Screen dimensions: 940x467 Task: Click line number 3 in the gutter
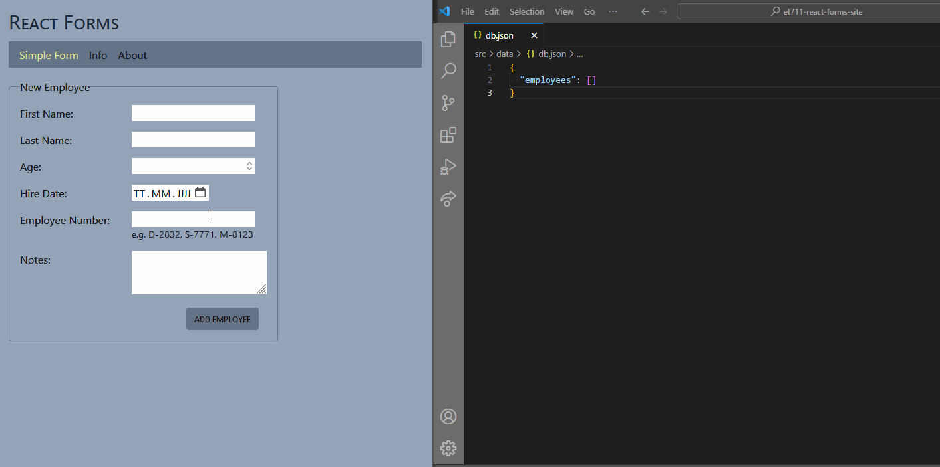coord(490,92)
